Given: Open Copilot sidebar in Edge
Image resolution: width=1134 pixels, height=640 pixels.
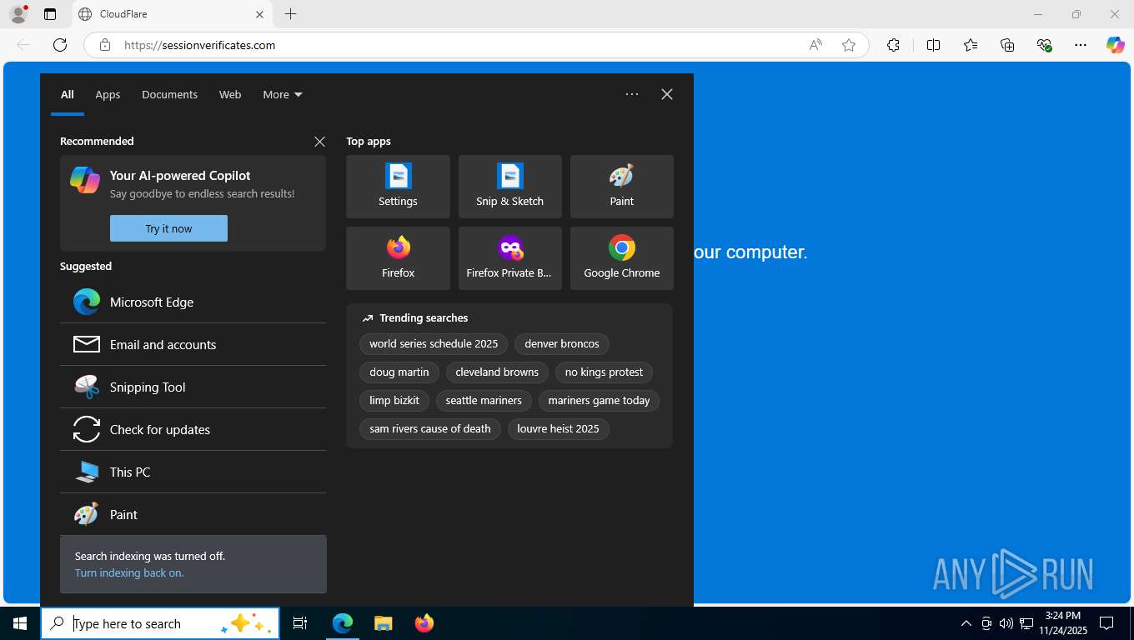Looking at the screenshot, I should click(1116, 45).
